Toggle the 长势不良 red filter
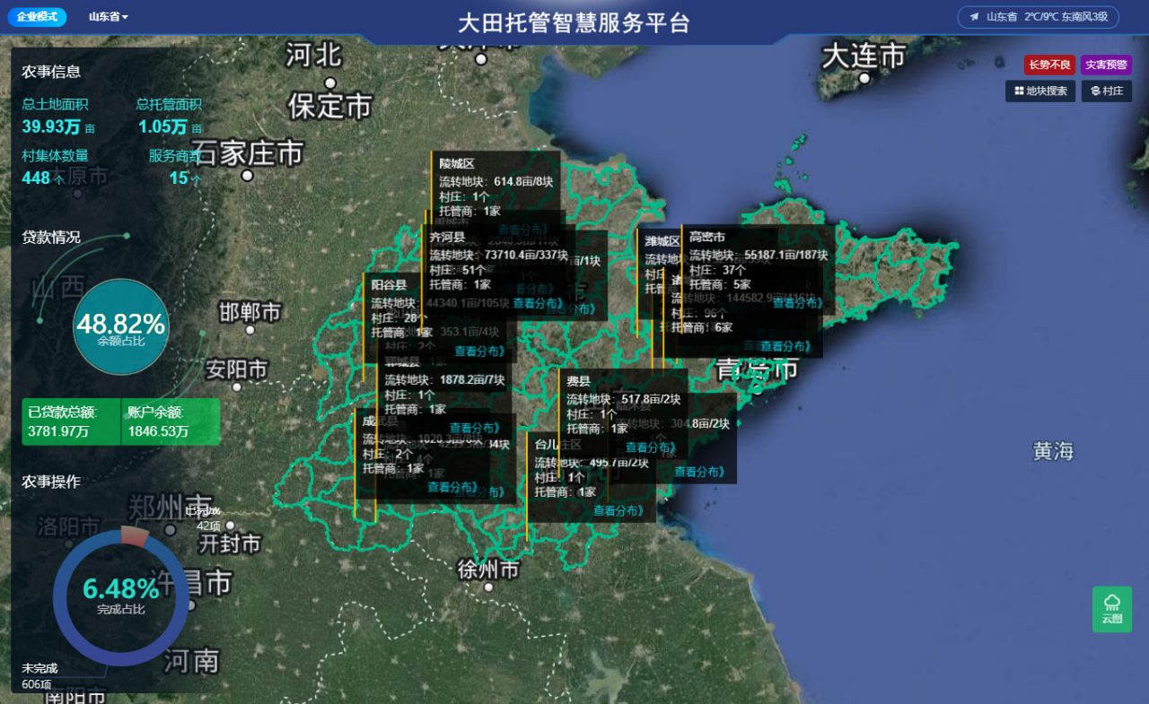Image resolution: width=1149 pixels, height=704 pixels. 1050,65
